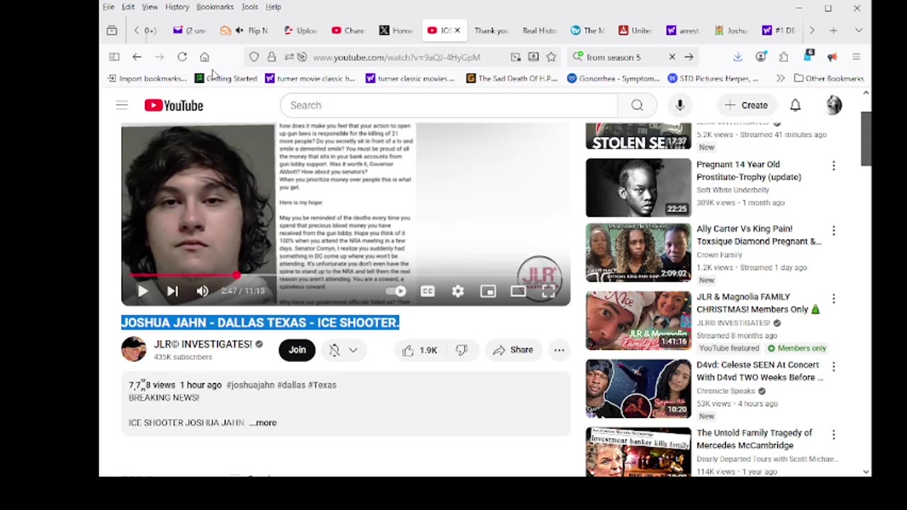Like the video with 1.9K likes
Viewport: 907px width, 510px height.
point(419,350)
